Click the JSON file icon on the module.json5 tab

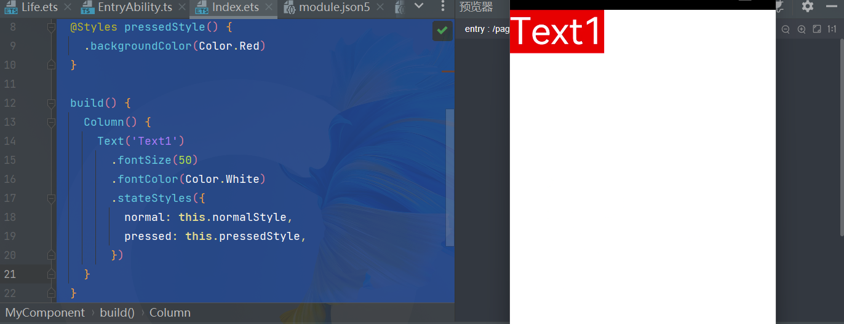(289, 8)
